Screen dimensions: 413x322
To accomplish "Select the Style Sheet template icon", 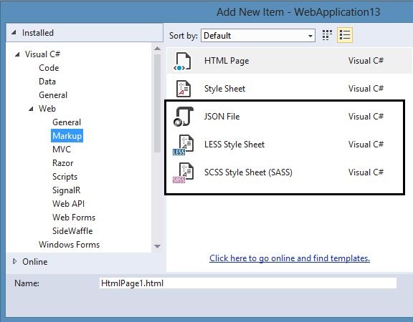I will (x=184, y=89).
